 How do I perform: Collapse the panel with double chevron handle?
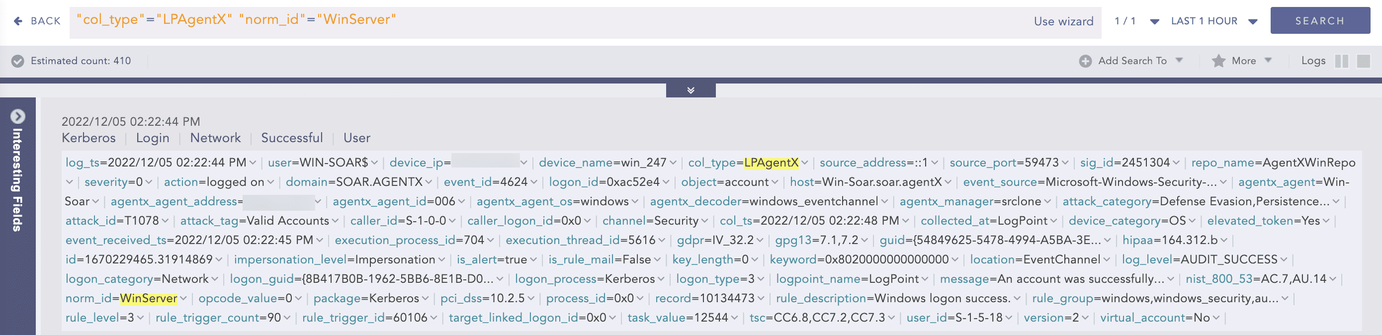(691, 90)
